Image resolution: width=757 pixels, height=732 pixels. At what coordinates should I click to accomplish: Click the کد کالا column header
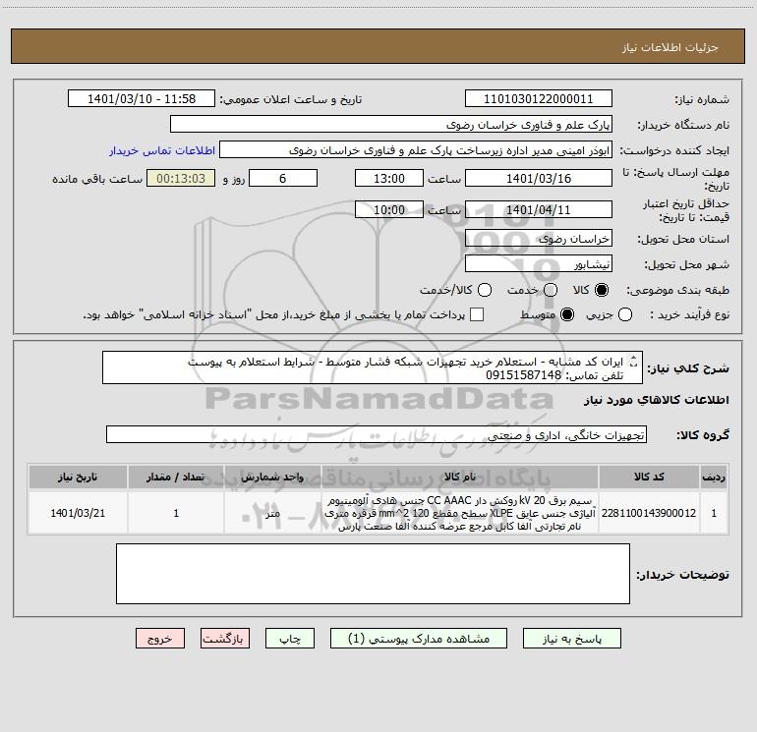649,477
